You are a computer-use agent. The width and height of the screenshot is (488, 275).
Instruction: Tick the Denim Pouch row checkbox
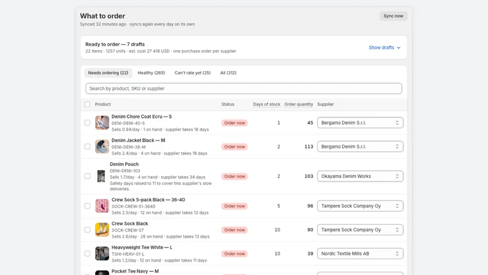click(x=87, y=176)
